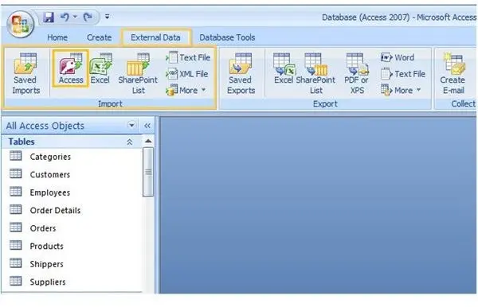The width and height of the screenshot is (478, 307).
Task: Click Create E-mail to collect data
Action: [x=453, y=74]
